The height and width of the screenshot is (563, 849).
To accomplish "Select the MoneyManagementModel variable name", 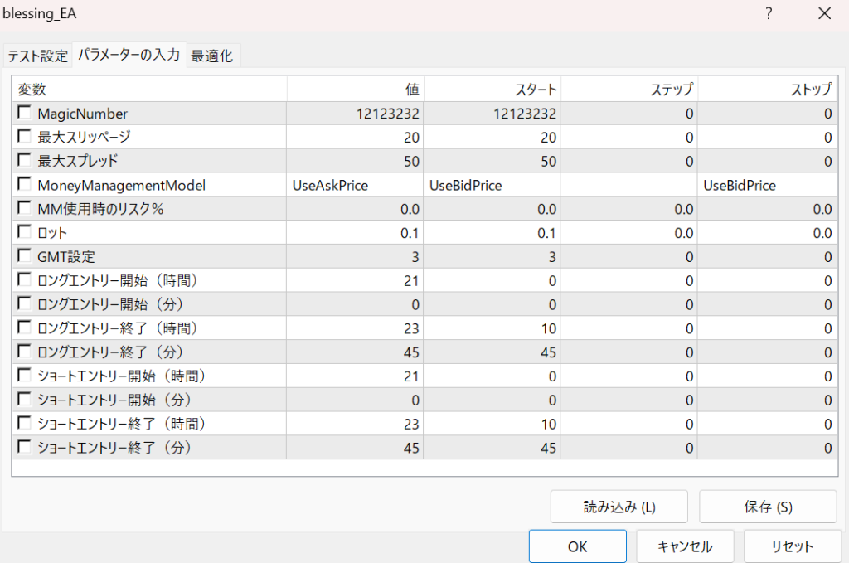I will (x=121, y=185).
